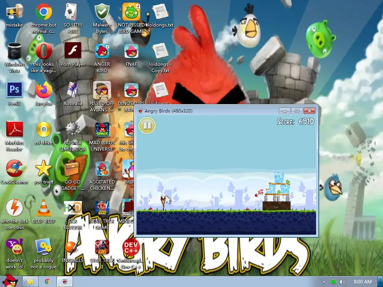Image resolution: width=383 pixels, height=287 pixels.
Task: Launch the 'STAR TREK GAME' icon
Action: (x=102, y=208)
